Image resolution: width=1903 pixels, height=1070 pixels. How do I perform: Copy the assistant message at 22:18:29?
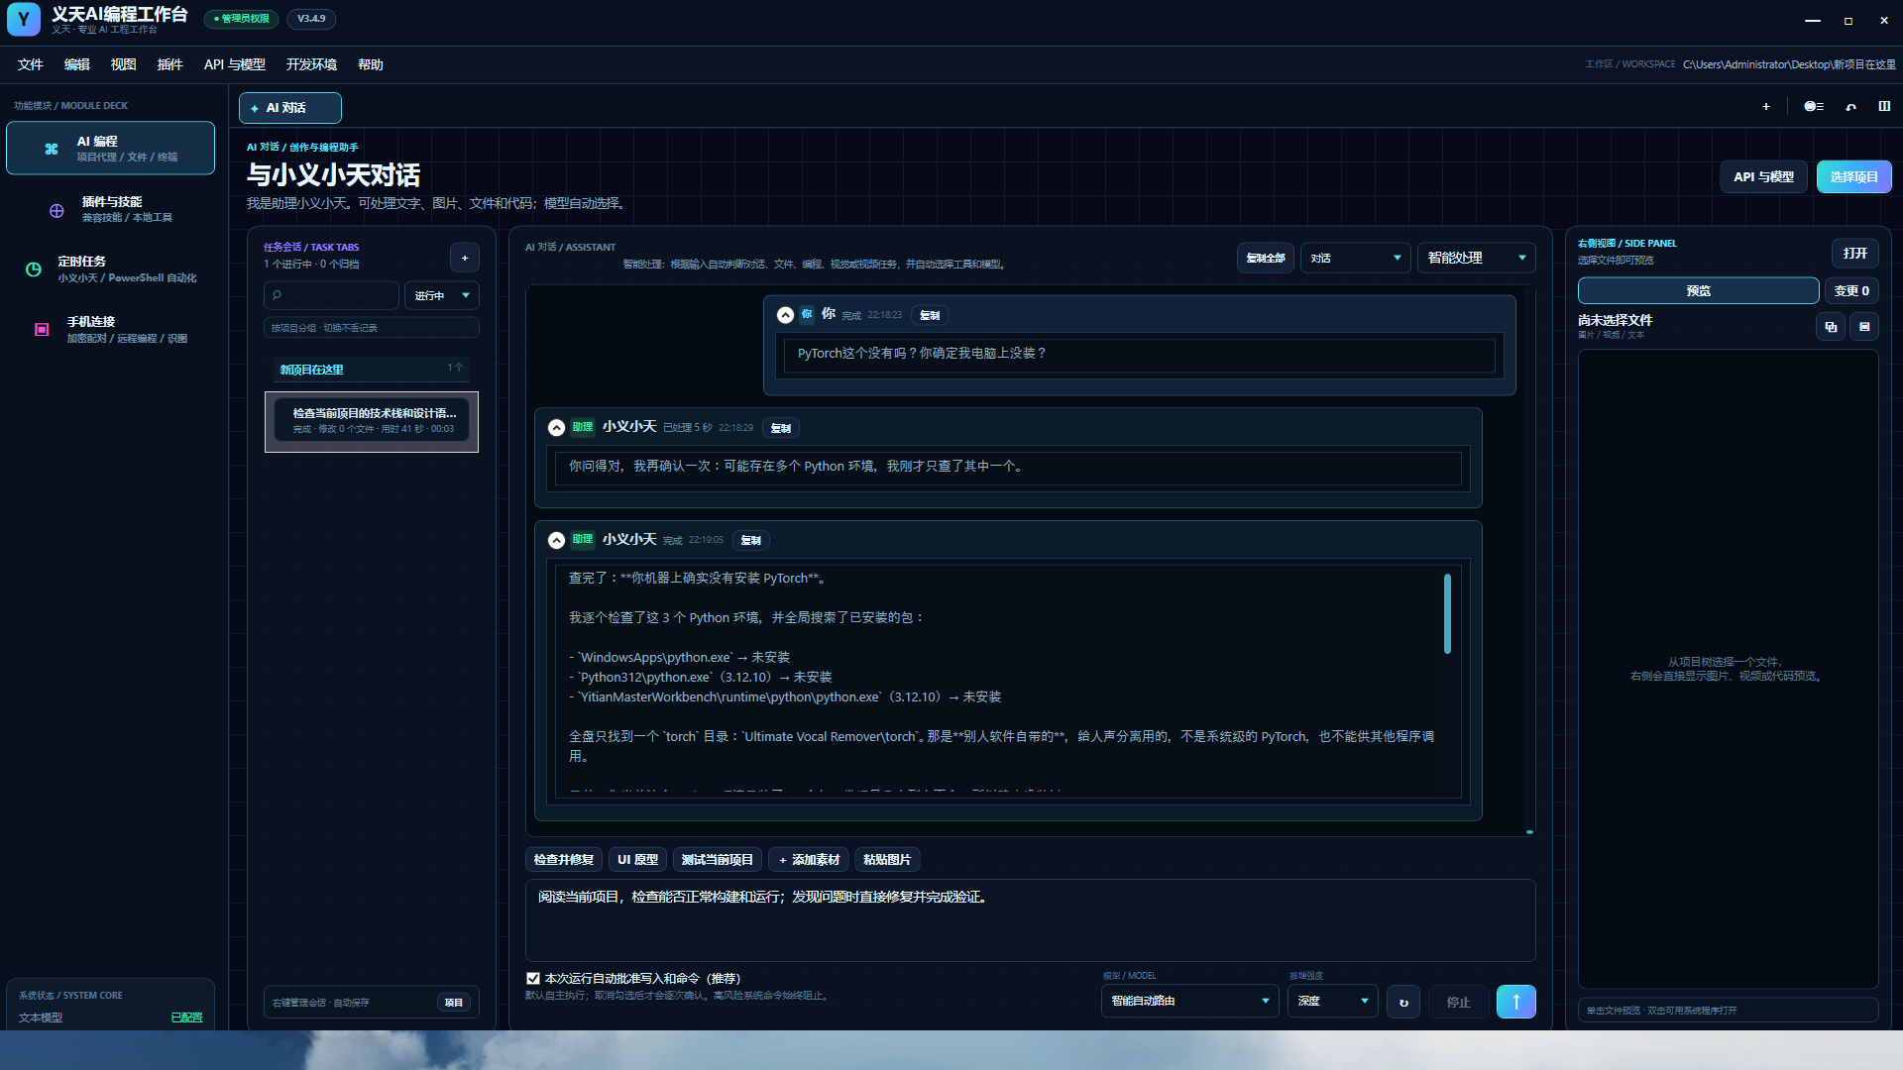point(781,428)
